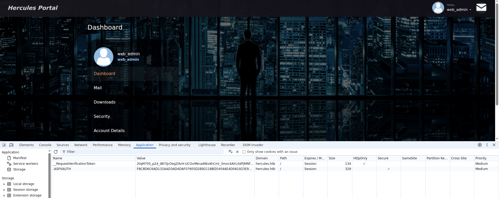Switch to the Performance tab
Image resolution: width=499 pixels, height=198 pixels.
point(103,145)
